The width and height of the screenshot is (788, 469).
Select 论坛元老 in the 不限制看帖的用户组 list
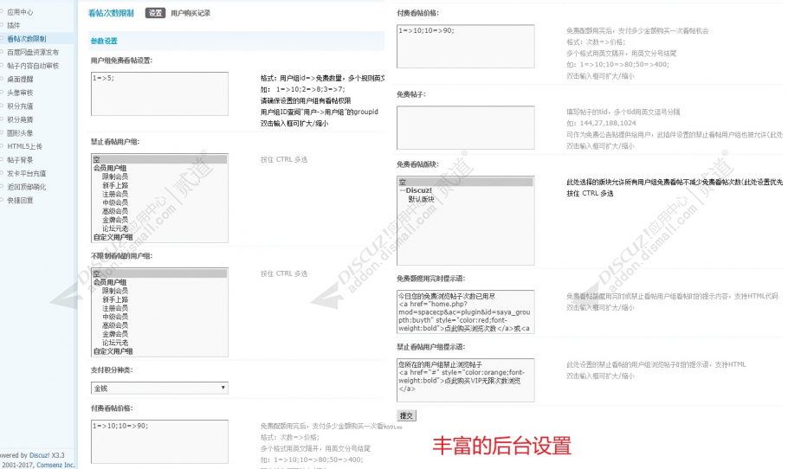pos(115,343)
